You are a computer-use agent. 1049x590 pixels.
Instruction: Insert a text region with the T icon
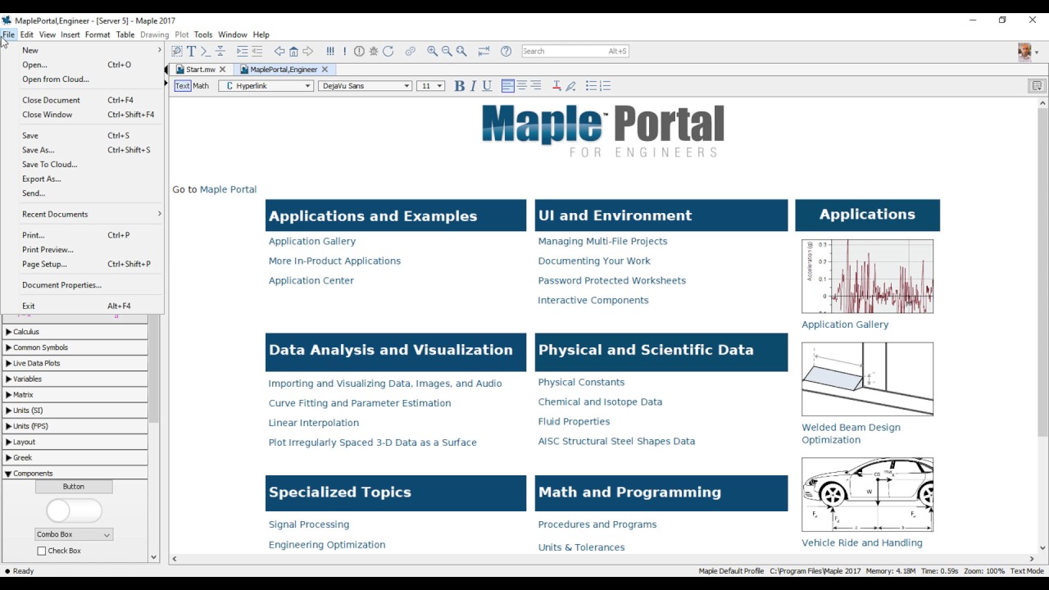[191, 51]
